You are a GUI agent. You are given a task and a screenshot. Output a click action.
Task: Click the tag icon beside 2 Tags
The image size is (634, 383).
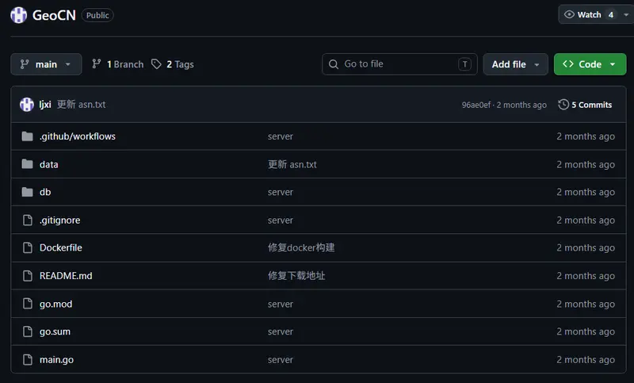[156, 64]
